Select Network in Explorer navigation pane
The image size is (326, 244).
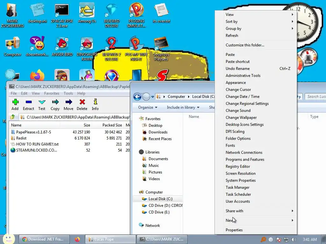point(152,226)
